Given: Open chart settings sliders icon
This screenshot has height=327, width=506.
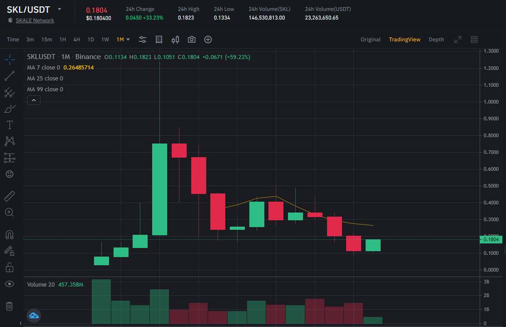Looking at the screenshot, I should tap(142, 40).
